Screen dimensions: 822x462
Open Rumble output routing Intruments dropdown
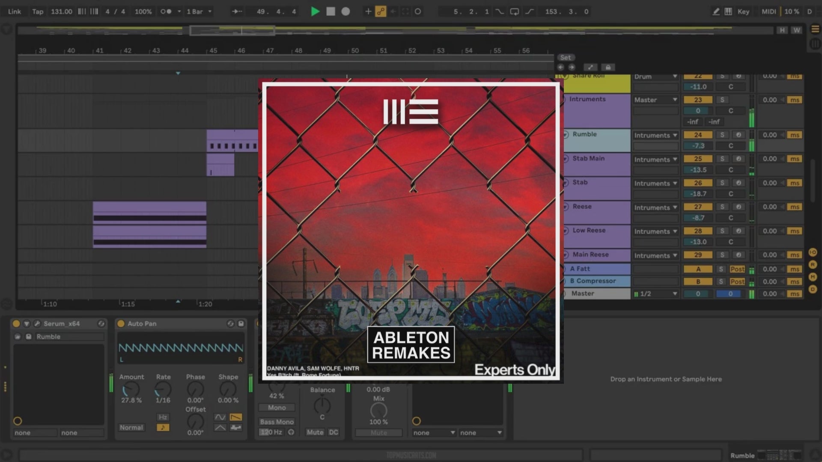(x=656, y=135)
